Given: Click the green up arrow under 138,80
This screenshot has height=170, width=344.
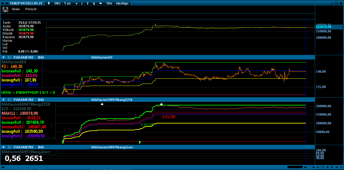Looking at the screenshot, I should coord(140,142).
